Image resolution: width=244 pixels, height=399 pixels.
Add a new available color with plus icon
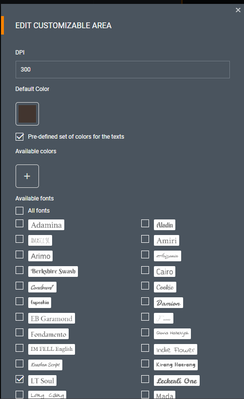tap(27, 176)
